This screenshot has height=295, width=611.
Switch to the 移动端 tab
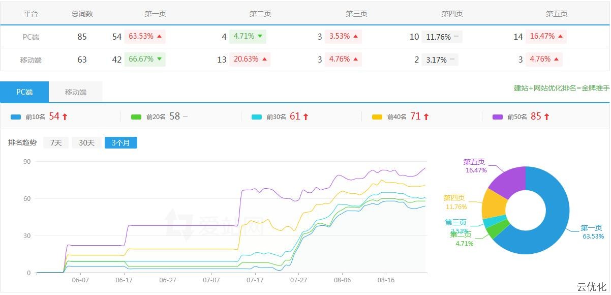76,92
